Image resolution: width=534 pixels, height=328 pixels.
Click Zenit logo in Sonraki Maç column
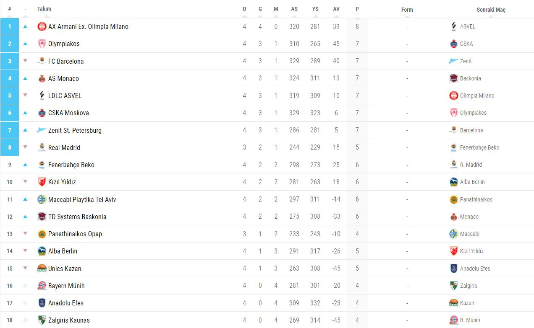453,61
